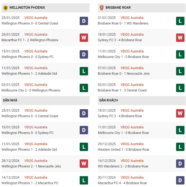
Task: Click the D badge beside Macarthur FC 4 - 4 Brisbane Roar
Action: (x=180, y=180)
